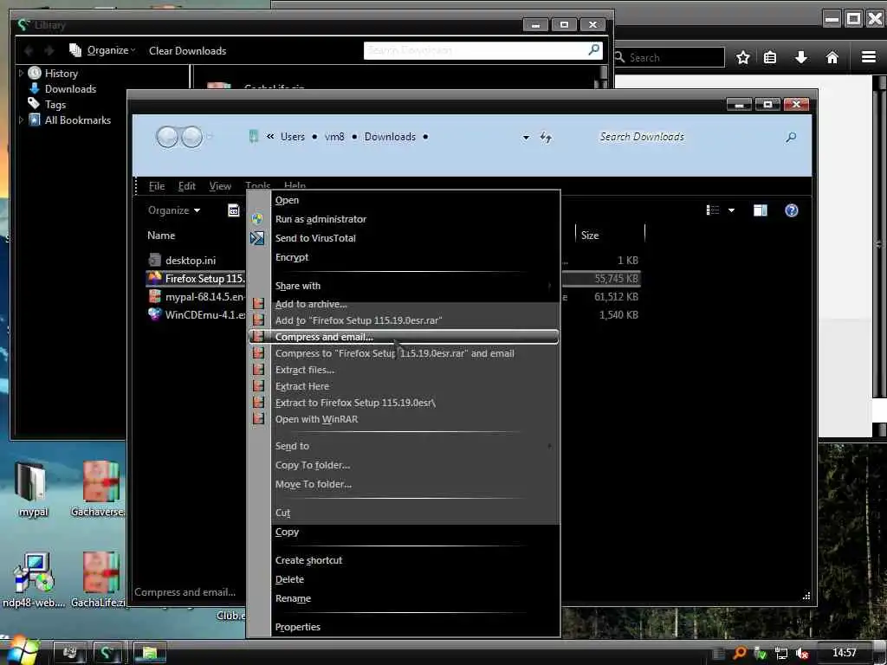
Task: Sort by the Size column header
Action: click(x=590, y=236)
